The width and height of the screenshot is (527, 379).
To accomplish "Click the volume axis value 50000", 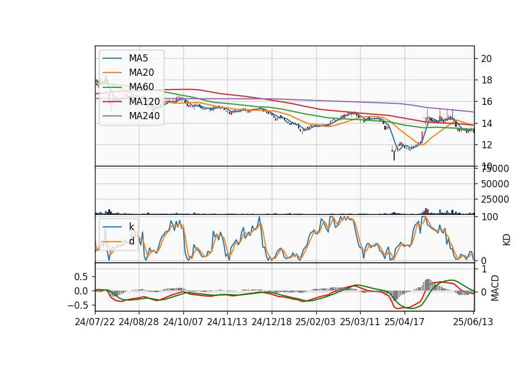I will (x=495, y=184).
